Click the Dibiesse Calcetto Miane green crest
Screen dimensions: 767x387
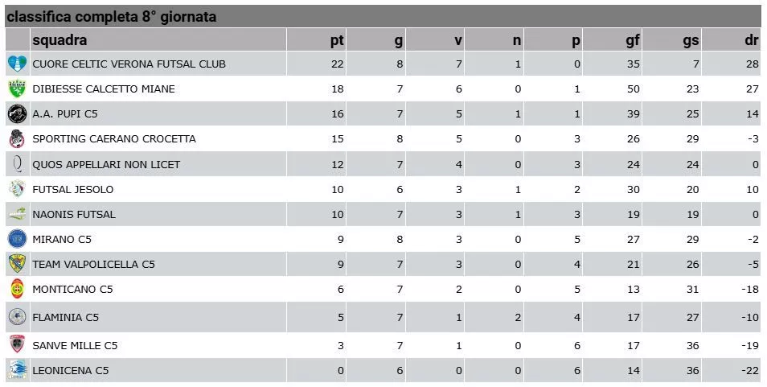click(18, 89)
